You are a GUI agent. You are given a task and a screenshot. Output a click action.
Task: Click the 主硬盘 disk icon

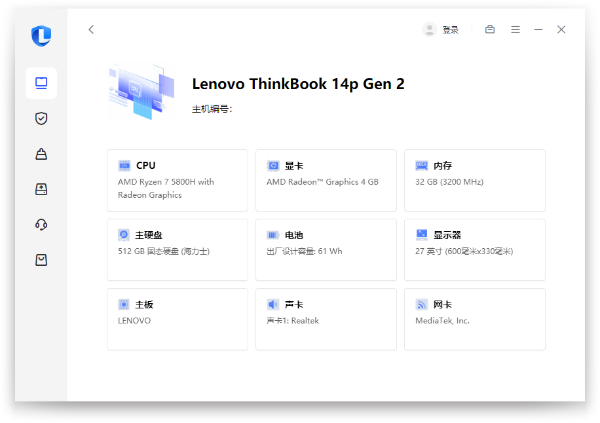point(124,235)
